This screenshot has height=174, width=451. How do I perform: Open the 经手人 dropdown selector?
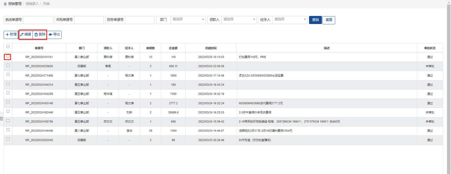click(290, 20)
